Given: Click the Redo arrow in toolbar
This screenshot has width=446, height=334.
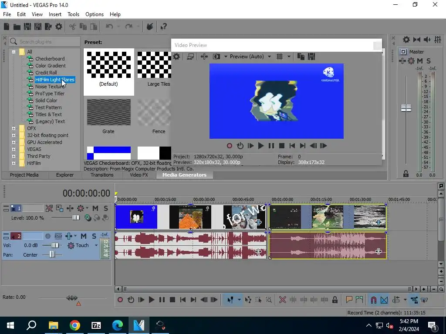Looking at the screenshot, I should coord(129,27).
